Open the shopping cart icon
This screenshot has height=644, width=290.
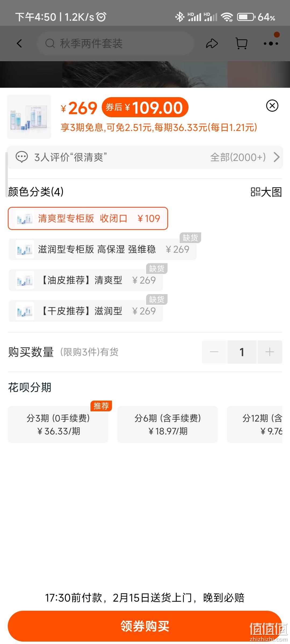(241, 43)
